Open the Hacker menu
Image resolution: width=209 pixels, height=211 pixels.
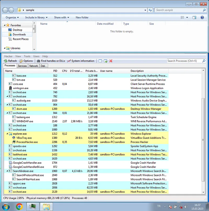[8, 56]
